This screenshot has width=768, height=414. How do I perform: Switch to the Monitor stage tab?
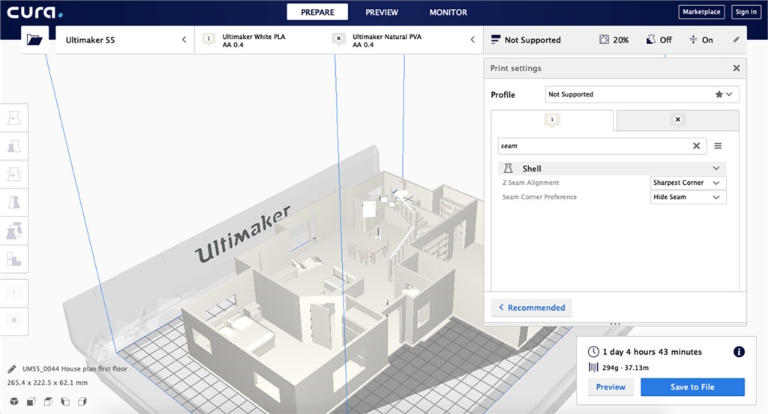point(448,12)
